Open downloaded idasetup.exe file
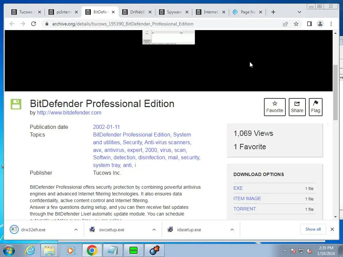Viewport: 343px width, 257px height. tap(189, 230)
